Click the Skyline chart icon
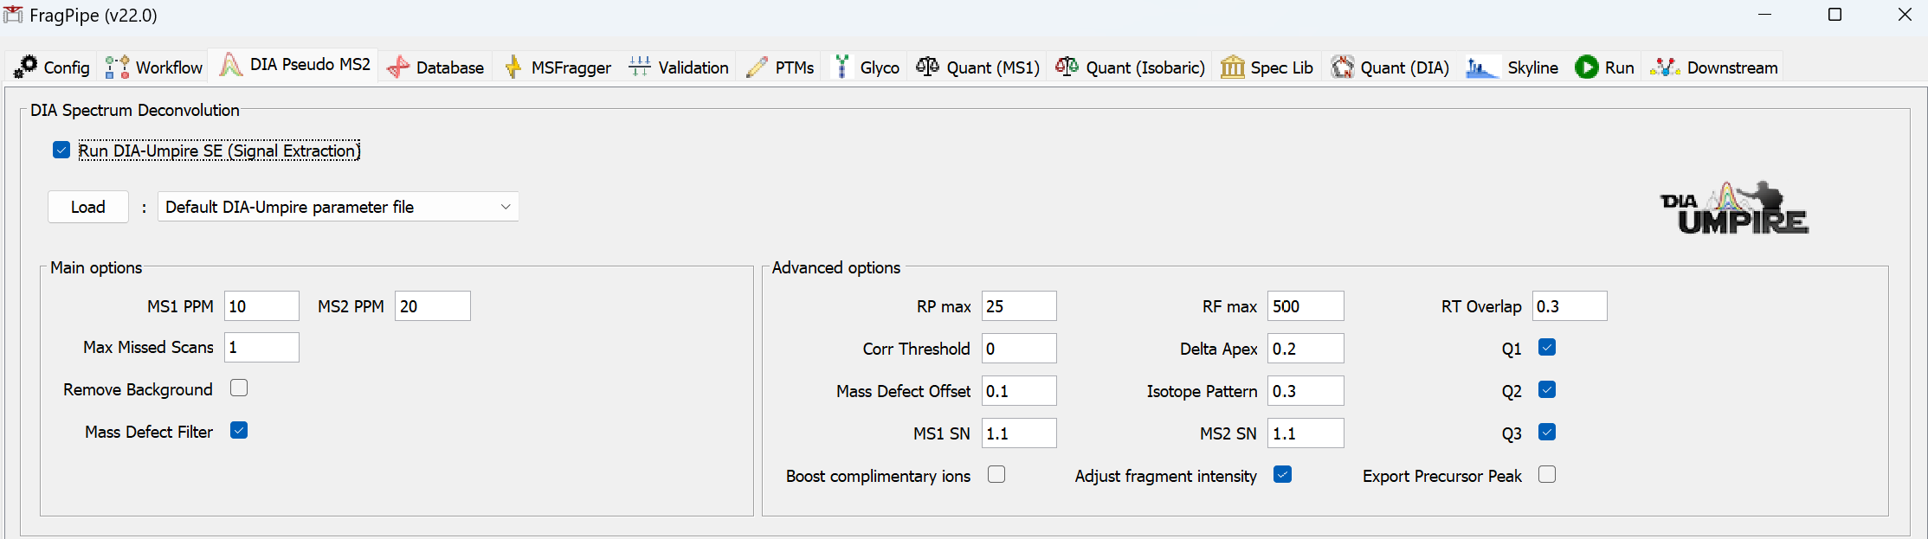Image resolution: width=1928 pixels, height=539 pixels. (x=1482, y=67)
